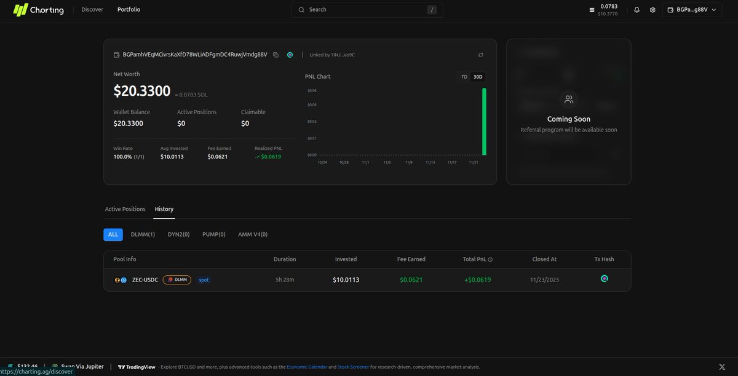Click the Closed At date 11/23/2025
738x376 pixels.
click(x=544, y=280)
